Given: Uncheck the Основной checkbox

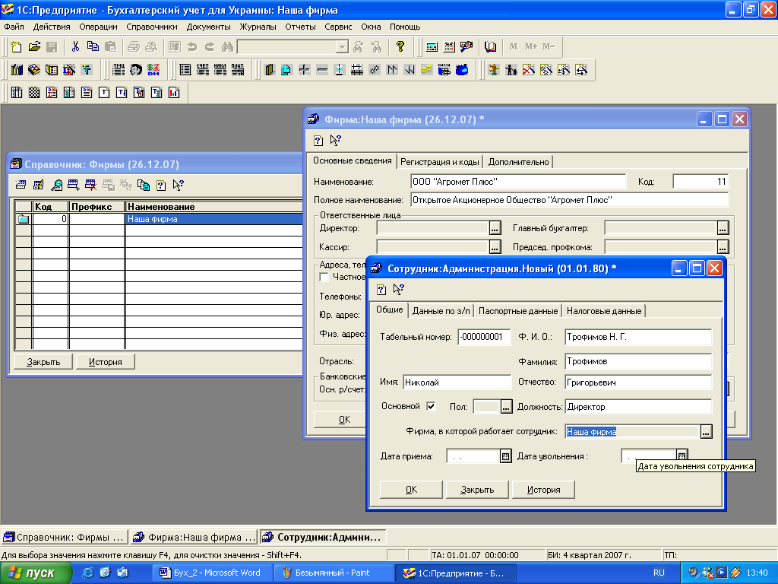Looking at the screenshot, I should [x=432, y=406].
